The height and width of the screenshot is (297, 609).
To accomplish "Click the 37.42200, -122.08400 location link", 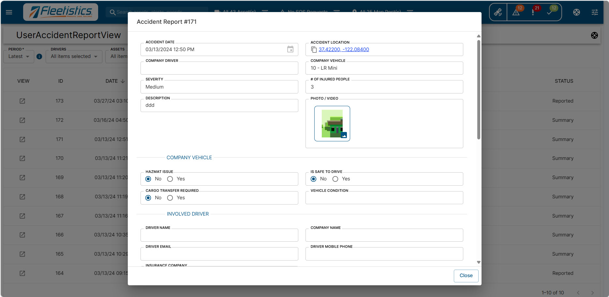I will point(344,49).
